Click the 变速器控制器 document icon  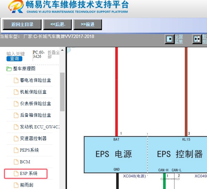16,139
